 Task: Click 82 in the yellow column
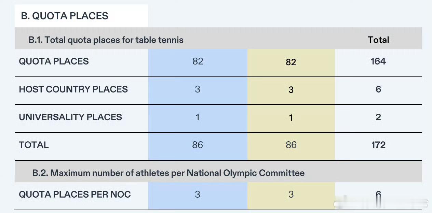coord(291,62)
